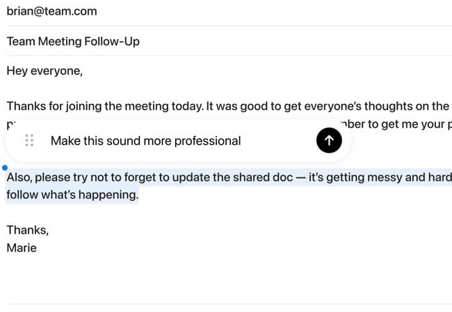Place cursor on the 'Thanks,' closing line
Viewport: 452px width, 312px height.
click(28, 230)
